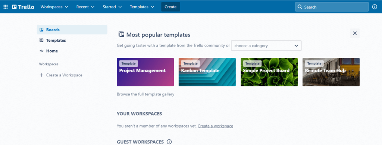Dismiss the Most popular templates section
The height and width of the screenshot is (145, 382).
[355, 33]
